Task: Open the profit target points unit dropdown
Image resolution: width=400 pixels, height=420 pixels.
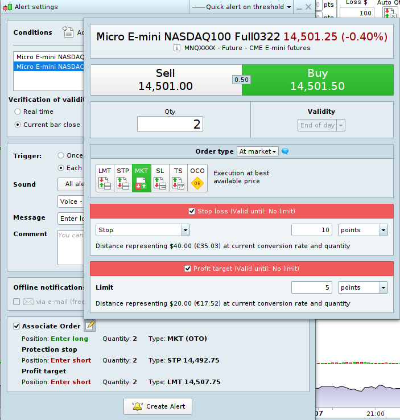Action: click(363, 287)
